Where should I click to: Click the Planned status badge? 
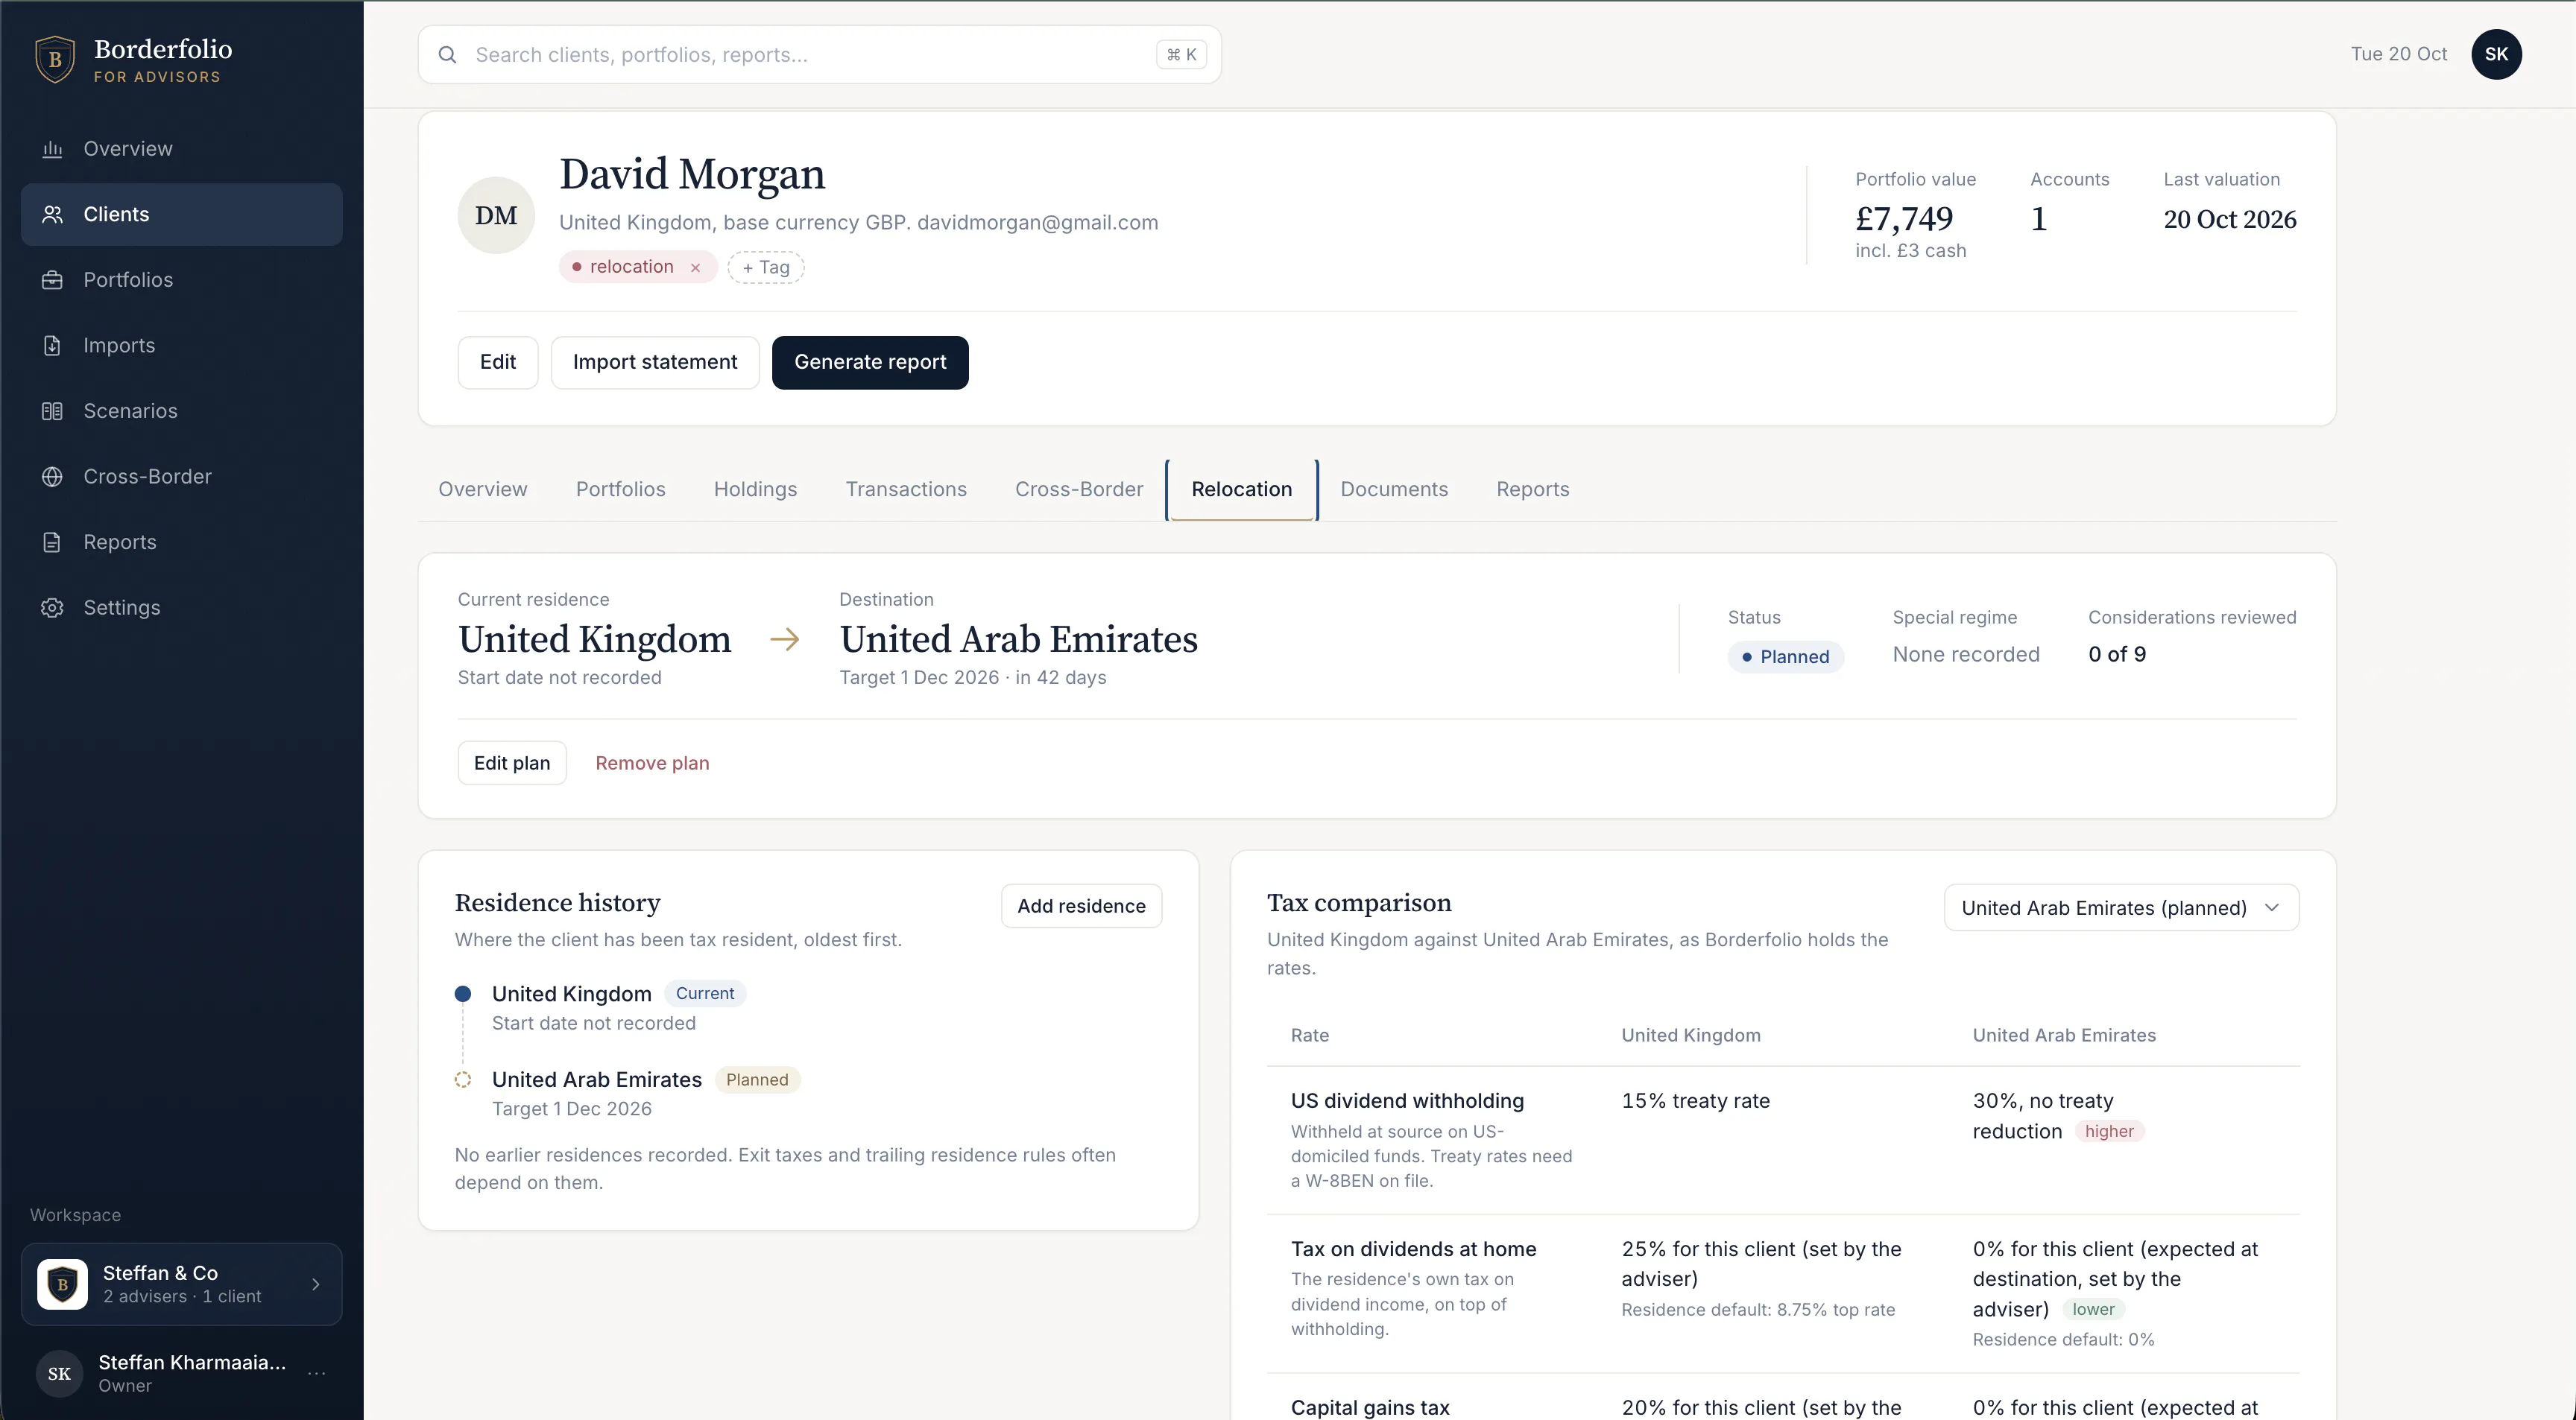[1786, 656]
